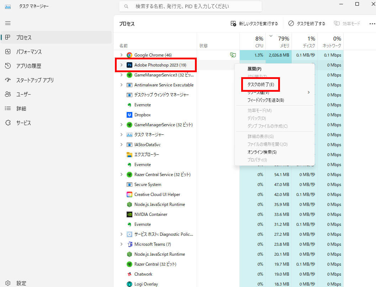Image resolution: width=376 pixels, height=287 pixels.
Task: Click the search magnifier icon
Action: coord(126,6)
